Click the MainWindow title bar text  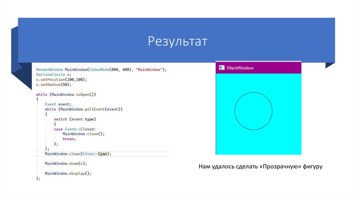240,68
